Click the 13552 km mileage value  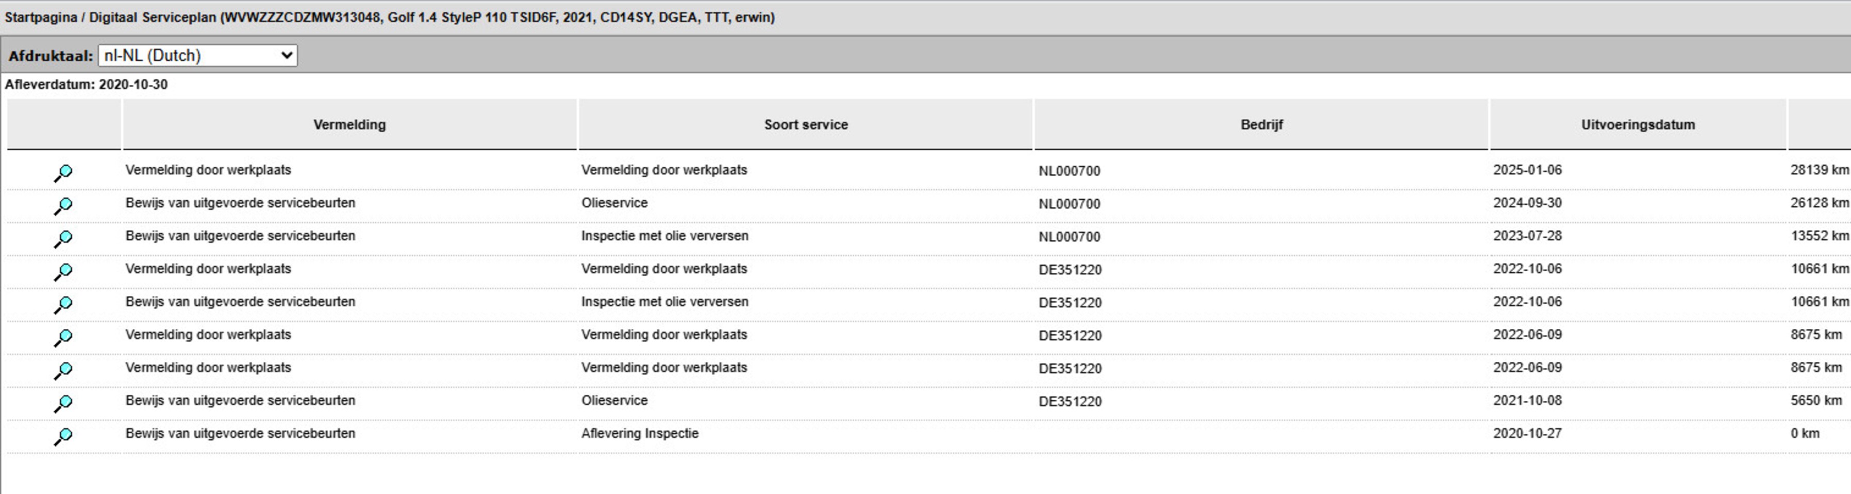[1820, 236]
